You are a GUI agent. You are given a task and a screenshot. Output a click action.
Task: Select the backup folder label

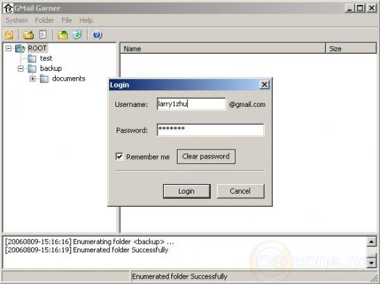(51, 69)
